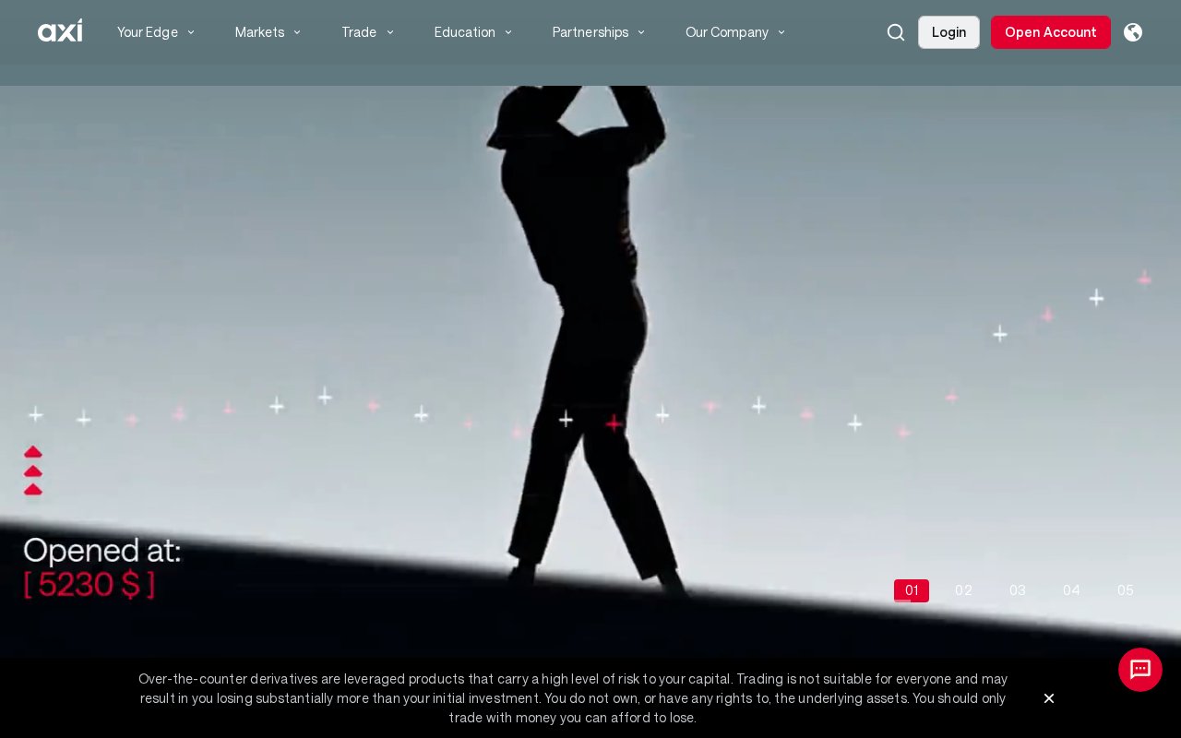Viewport: 1181px width, 738px height.
Task: Open the Our Company menu
Action: tap(727, 32)
